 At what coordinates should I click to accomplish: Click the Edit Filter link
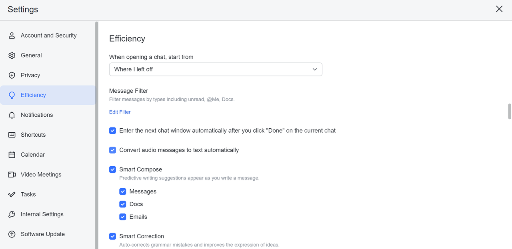[x=120, y=112]
